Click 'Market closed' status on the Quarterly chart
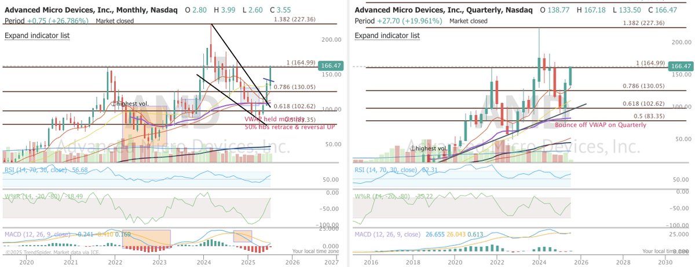Screen dimensions: 695x267 (469, 21)
